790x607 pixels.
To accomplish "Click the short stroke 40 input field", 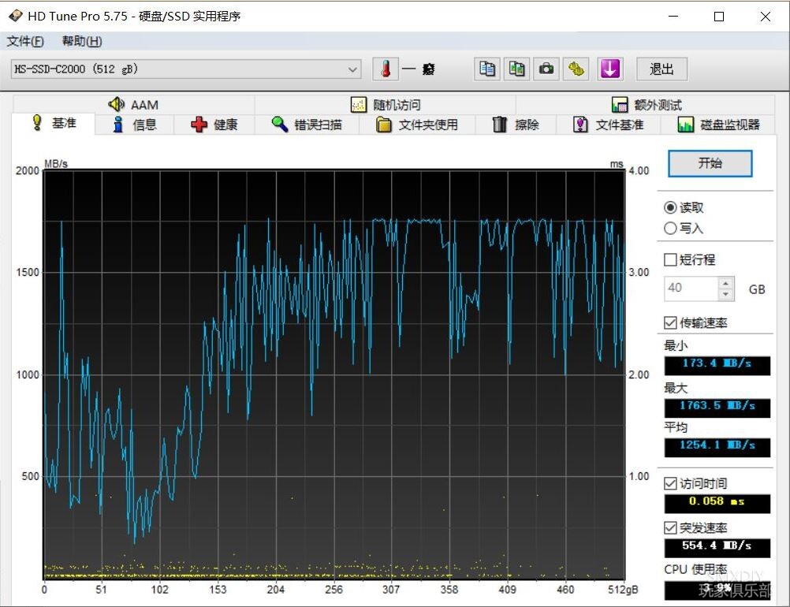I will 691,289.
